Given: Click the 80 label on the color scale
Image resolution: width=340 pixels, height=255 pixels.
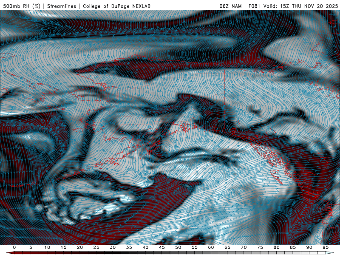Looking at the screenshot, I should tap(277, 247).
